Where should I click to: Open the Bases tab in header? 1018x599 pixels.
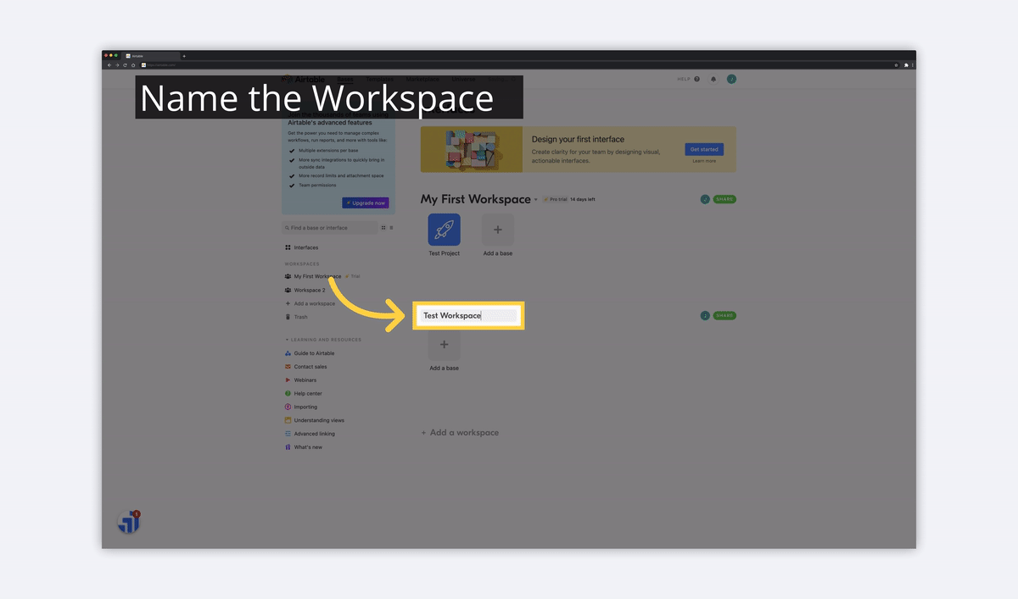coord(345,79)
